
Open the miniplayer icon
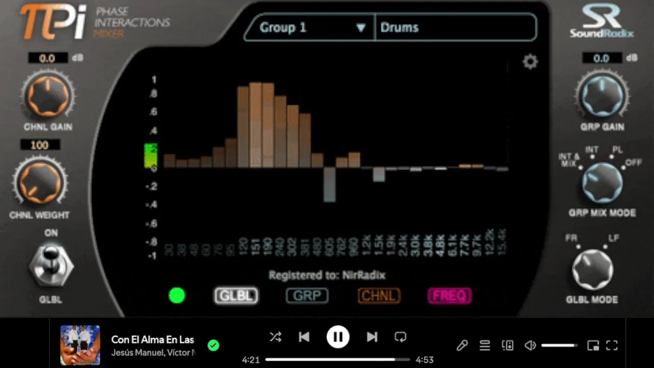(593, 346)
